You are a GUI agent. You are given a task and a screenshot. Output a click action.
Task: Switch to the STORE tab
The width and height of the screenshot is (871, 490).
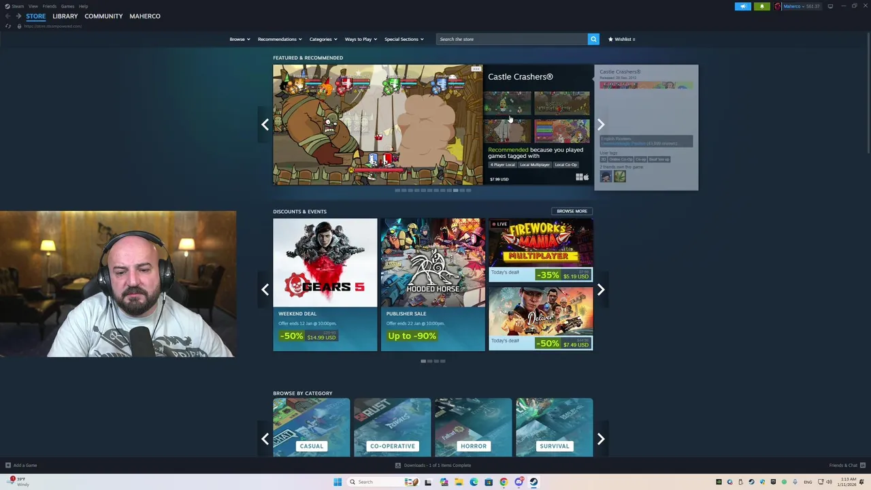point(35,16)
